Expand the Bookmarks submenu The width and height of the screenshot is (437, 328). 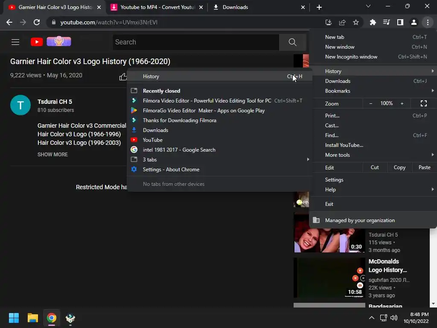(373, 91)
